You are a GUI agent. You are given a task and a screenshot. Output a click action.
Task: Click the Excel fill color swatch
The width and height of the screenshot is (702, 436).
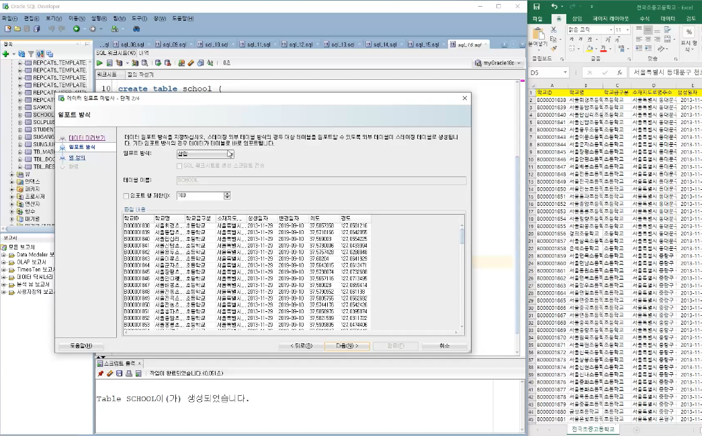coord(590,49)
